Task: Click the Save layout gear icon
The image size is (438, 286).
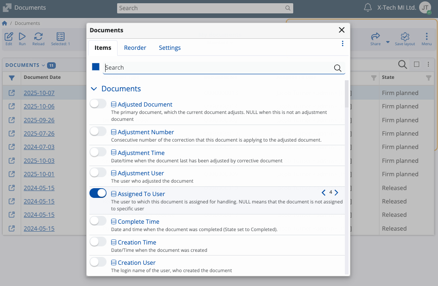Action: click(x=405, y=37)
